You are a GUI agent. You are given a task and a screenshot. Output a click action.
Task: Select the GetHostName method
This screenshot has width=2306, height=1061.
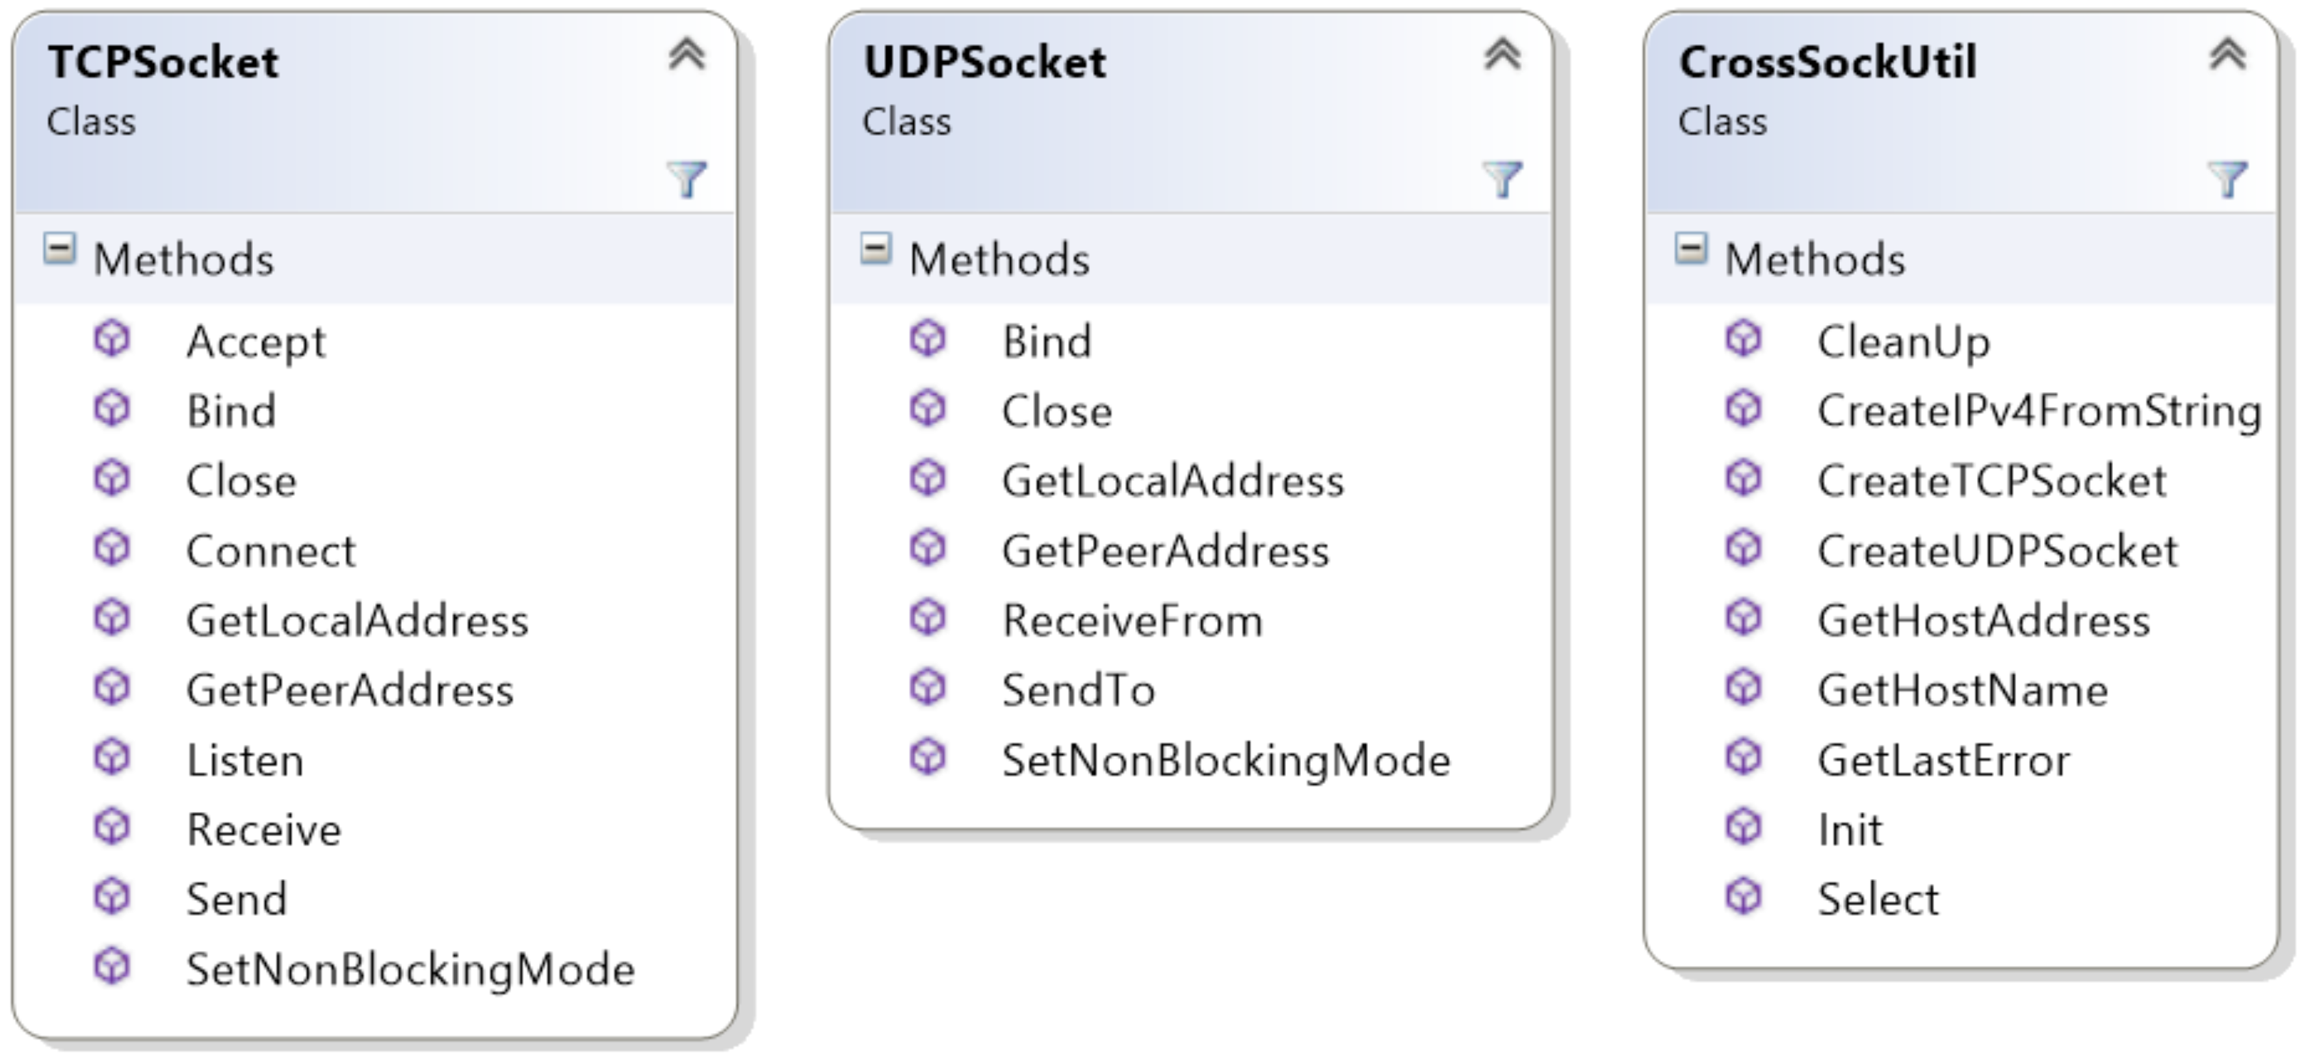click(x=1962, y=690)
